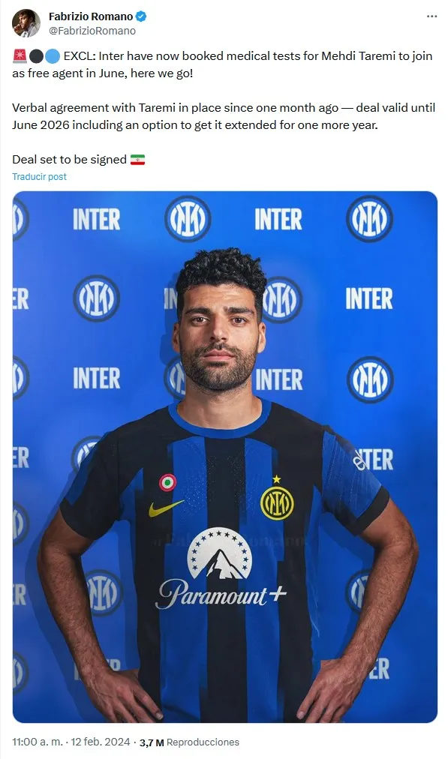The height and width of the screenshot is (759, 448).
Task: Click the author's profile avatar
Action: [26, 22]
